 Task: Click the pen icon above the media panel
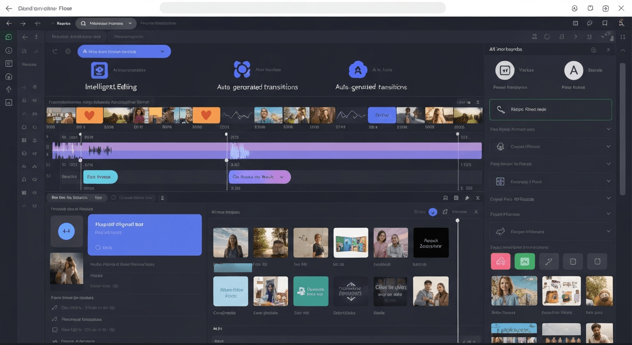click(467, 198)
